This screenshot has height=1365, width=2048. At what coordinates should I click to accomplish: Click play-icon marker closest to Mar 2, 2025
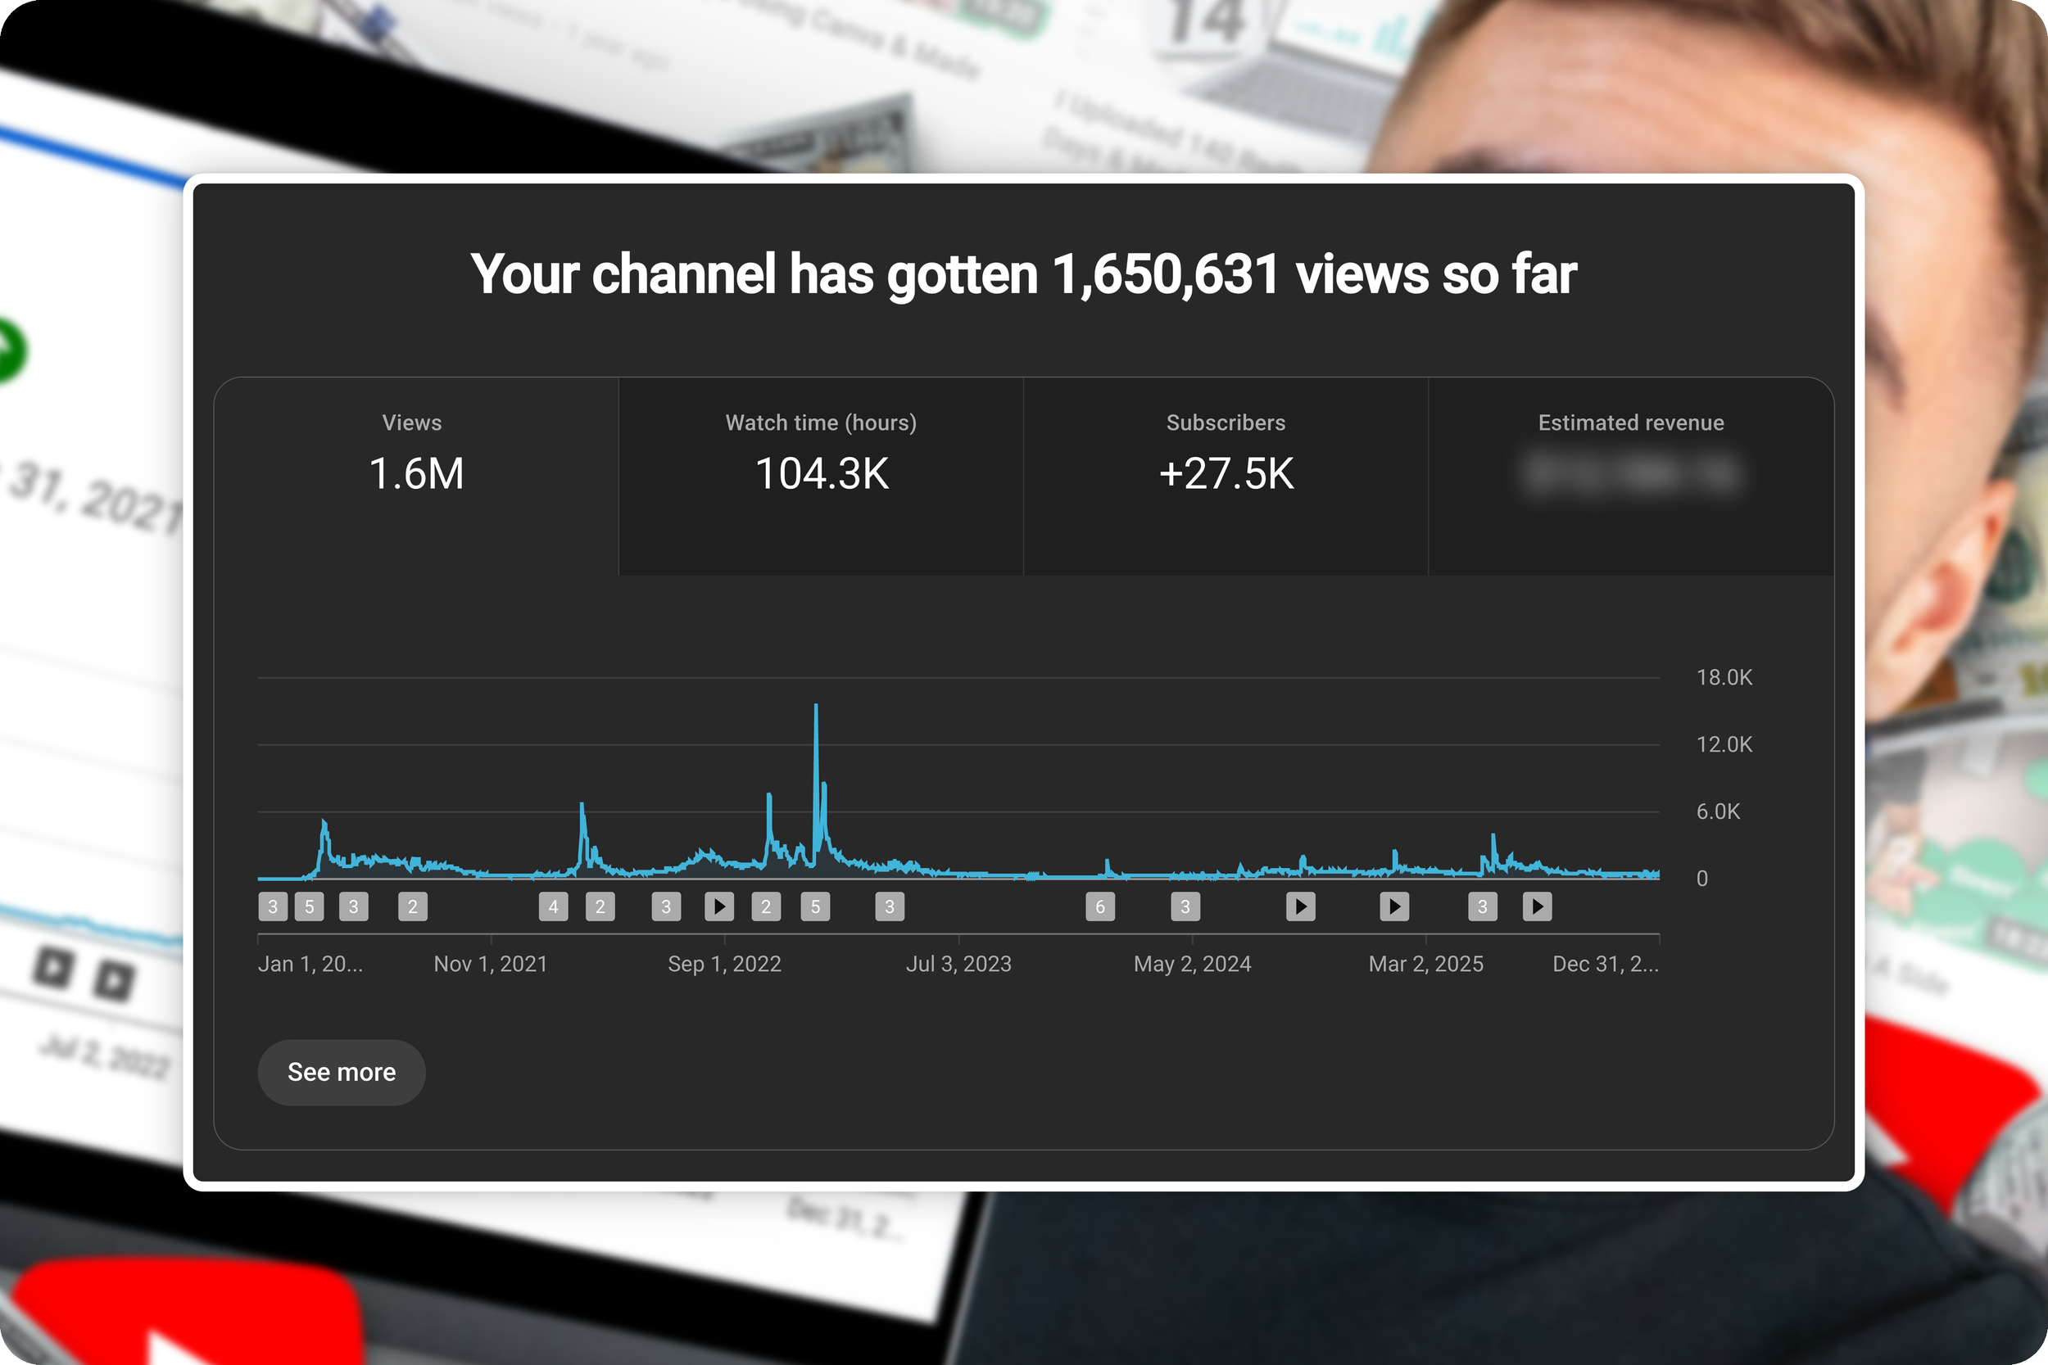1394,907
